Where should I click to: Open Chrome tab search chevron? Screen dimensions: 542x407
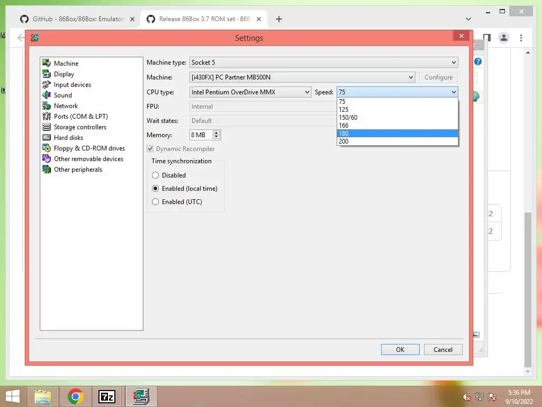pos(468,19)
